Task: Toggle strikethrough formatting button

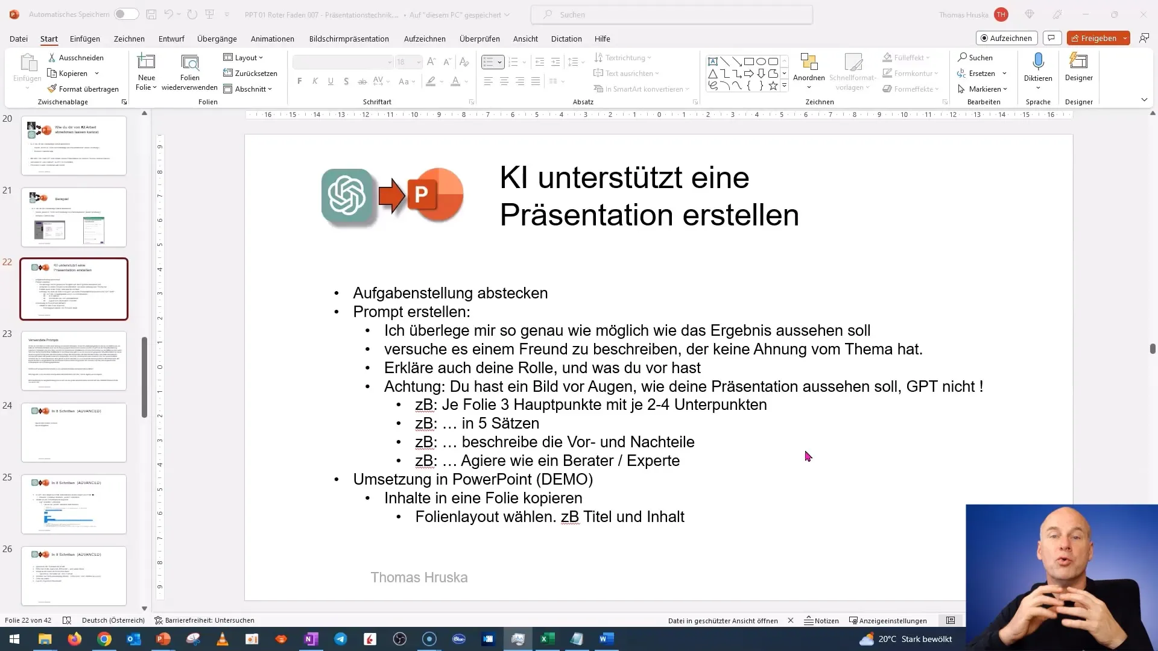Action: (362, 81)
